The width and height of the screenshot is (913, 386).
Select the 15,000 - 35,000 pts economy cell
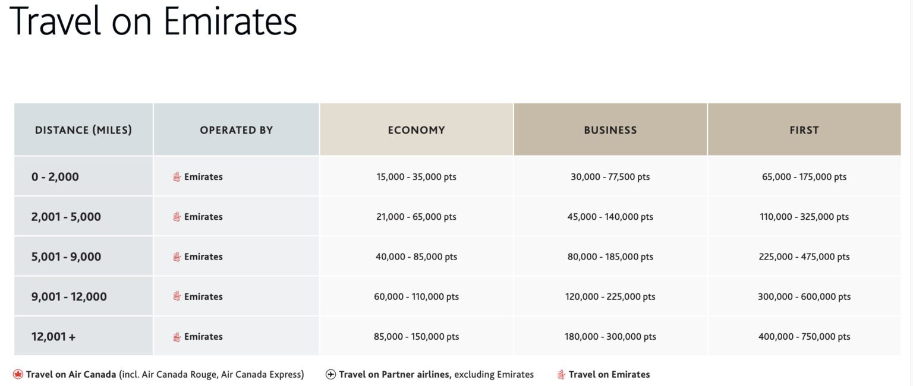[416, 177]
